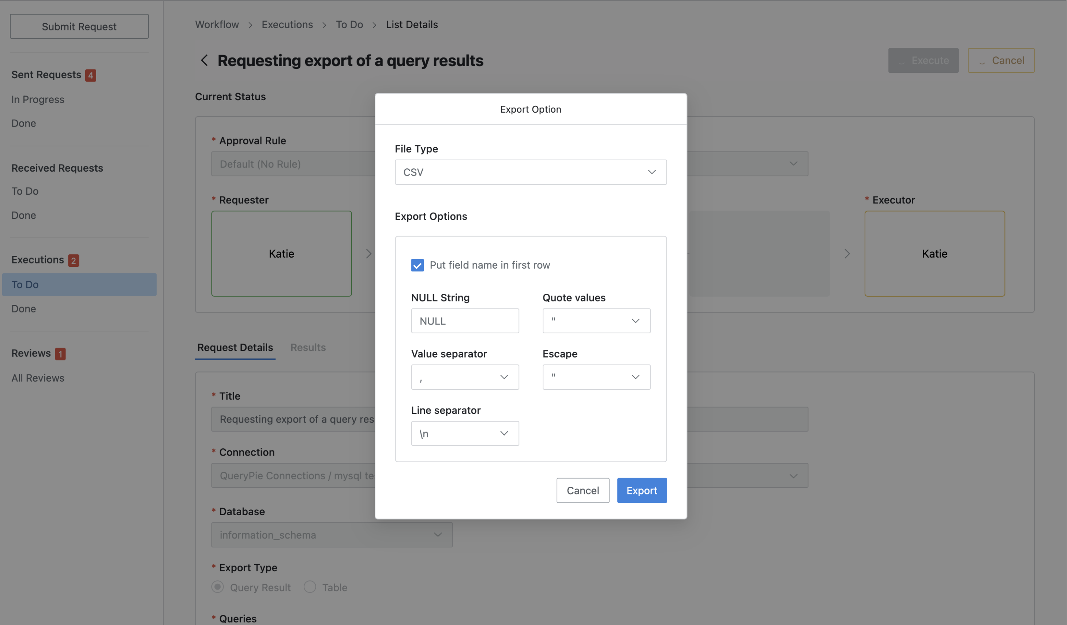This screenshot has width=1067, height=625.
Task: Click arrow between Requester and next step
Action: [368, 254]
